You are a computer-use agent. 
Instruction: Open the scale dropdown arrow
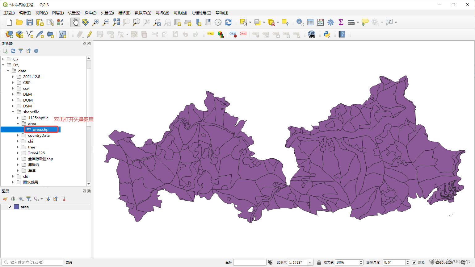(310, 262)
